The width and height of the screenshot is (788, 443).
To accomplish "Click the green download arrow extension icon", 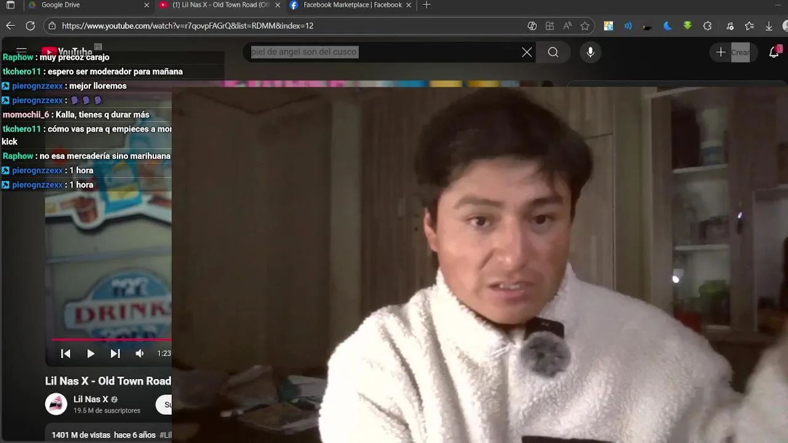I will coord(688,26).
